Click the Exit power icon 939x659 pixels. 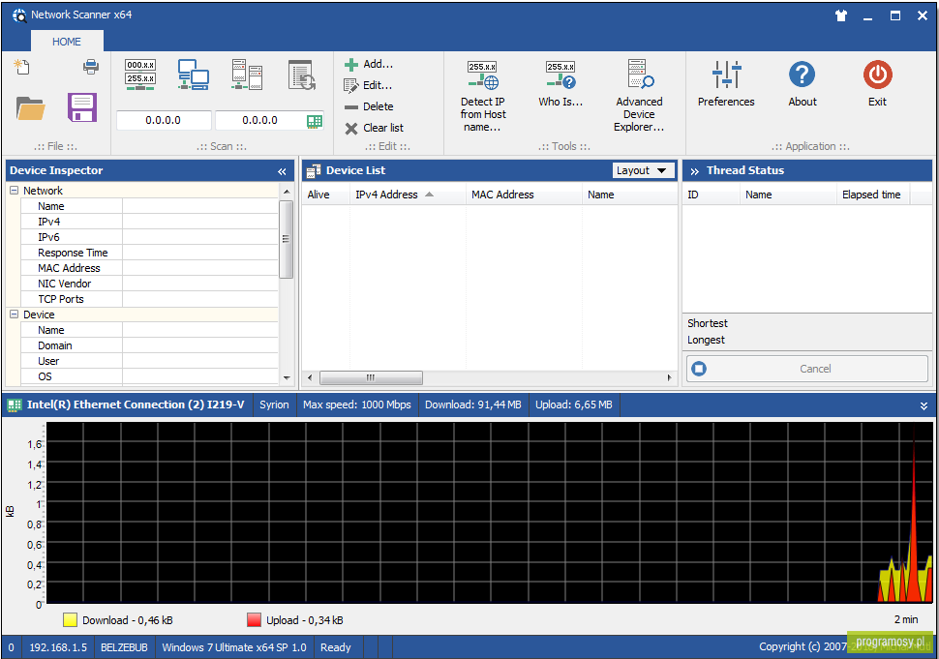(x=878, y=75)
